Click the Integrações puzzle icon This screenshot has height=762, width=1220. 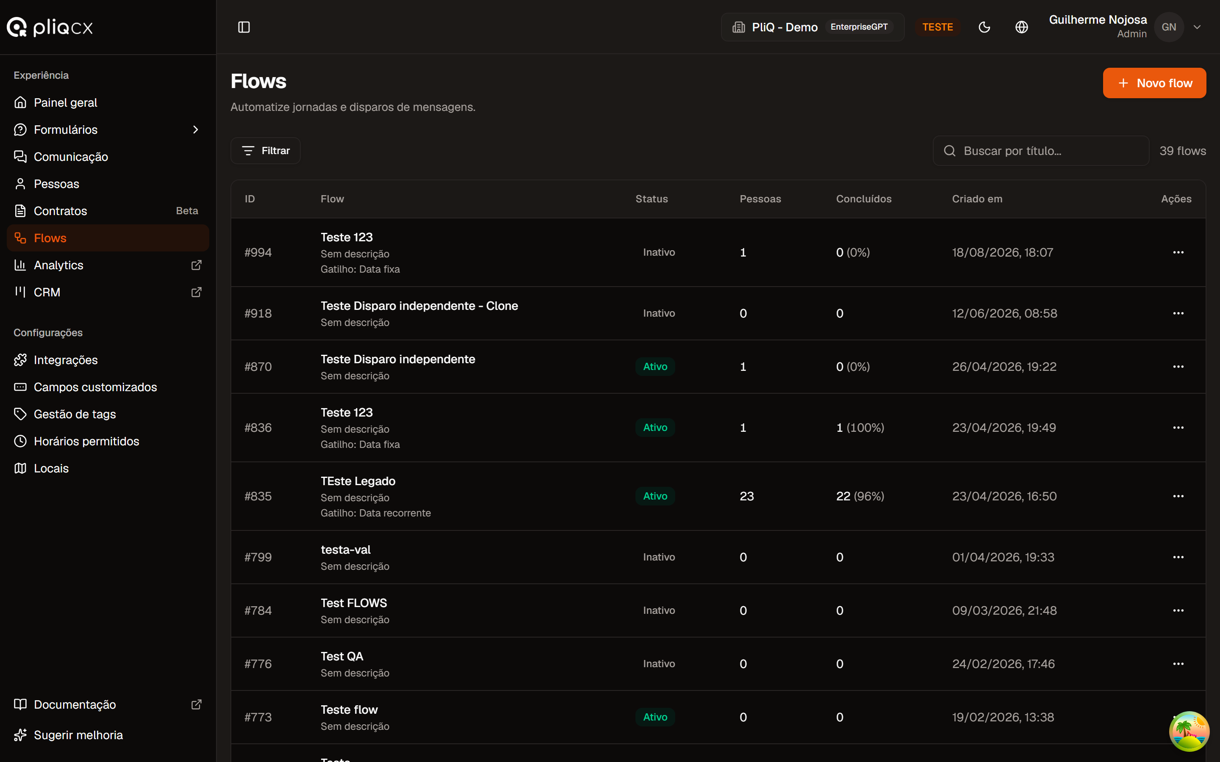[x=20, y=360]
